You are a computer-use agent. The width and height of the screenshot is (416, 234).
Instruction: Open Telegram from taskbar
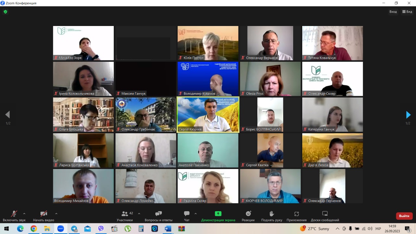(x=74, y=228)
